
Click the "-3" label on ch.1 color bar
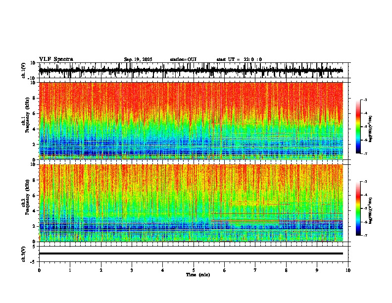[365, 100]
